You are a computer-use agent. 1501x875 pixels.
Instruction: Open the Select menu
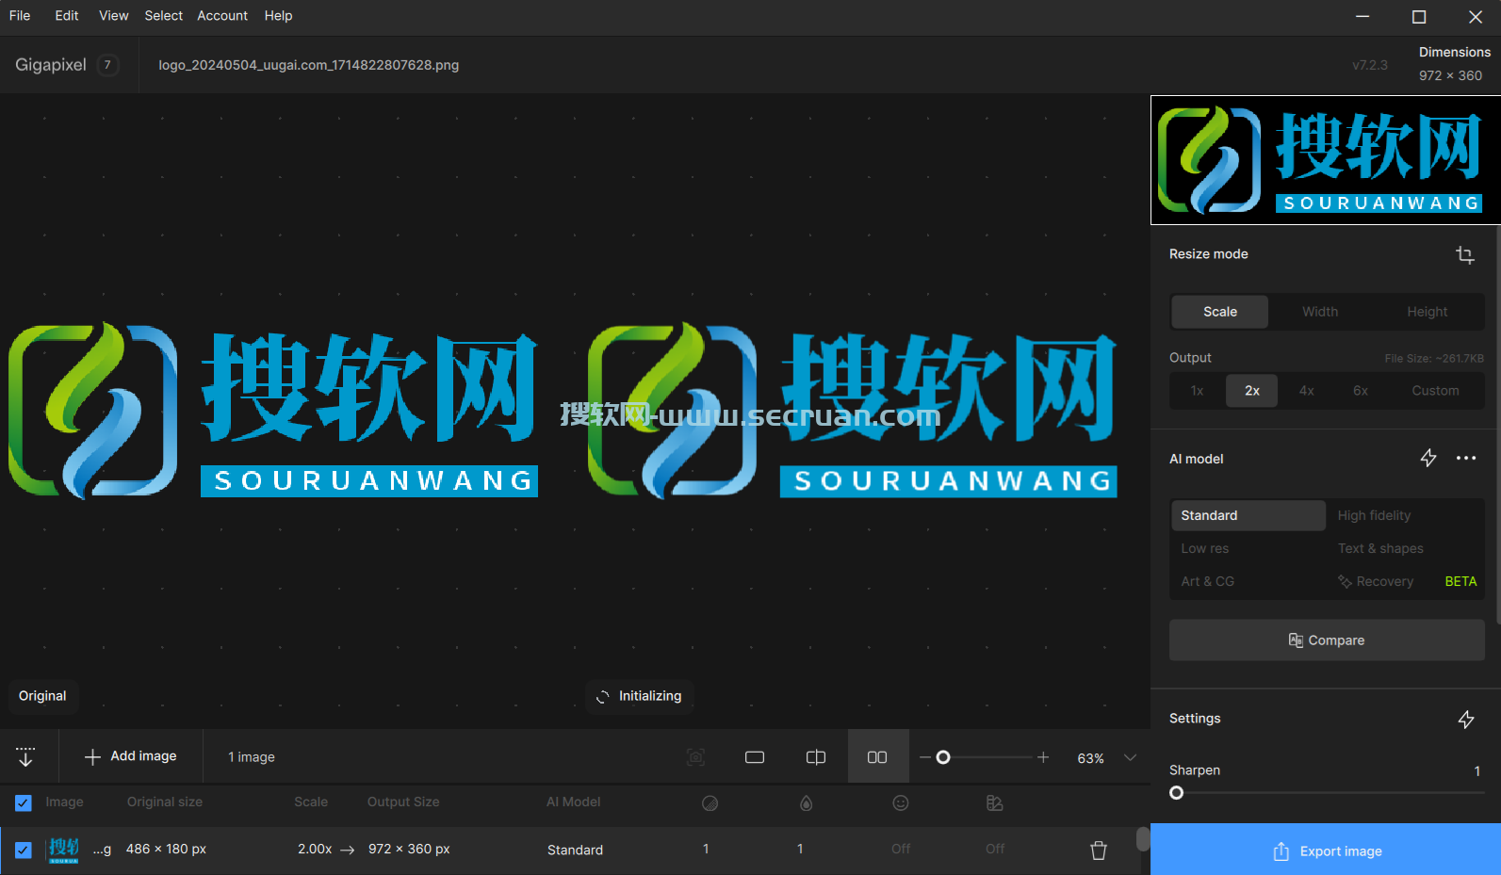tap(164, 16)
